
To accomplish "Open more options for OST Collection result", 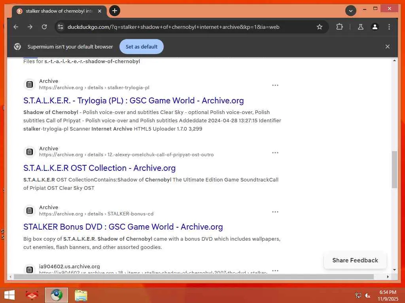I will tap(275, 153).
